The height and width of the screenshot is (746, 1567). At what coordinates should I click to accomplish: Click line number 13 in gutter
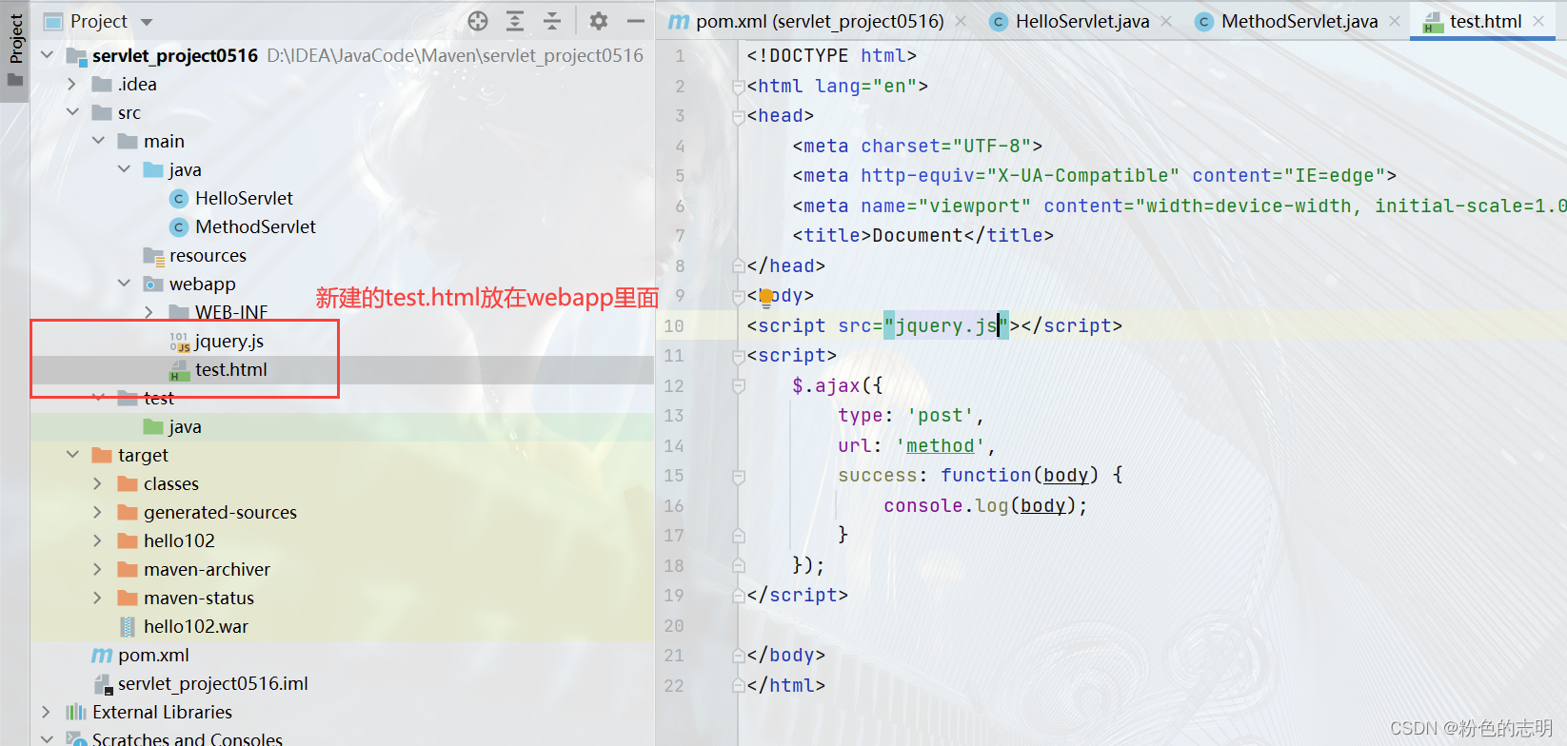tap(674, 416)
